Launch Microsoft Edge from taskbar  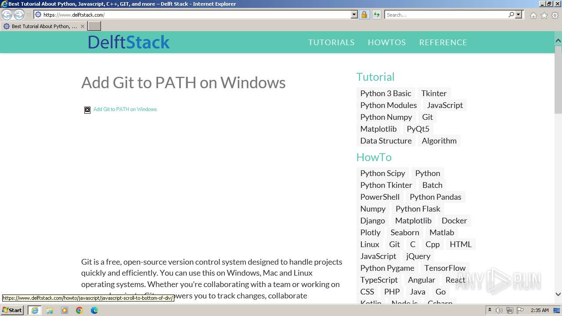tap(94, 310)
